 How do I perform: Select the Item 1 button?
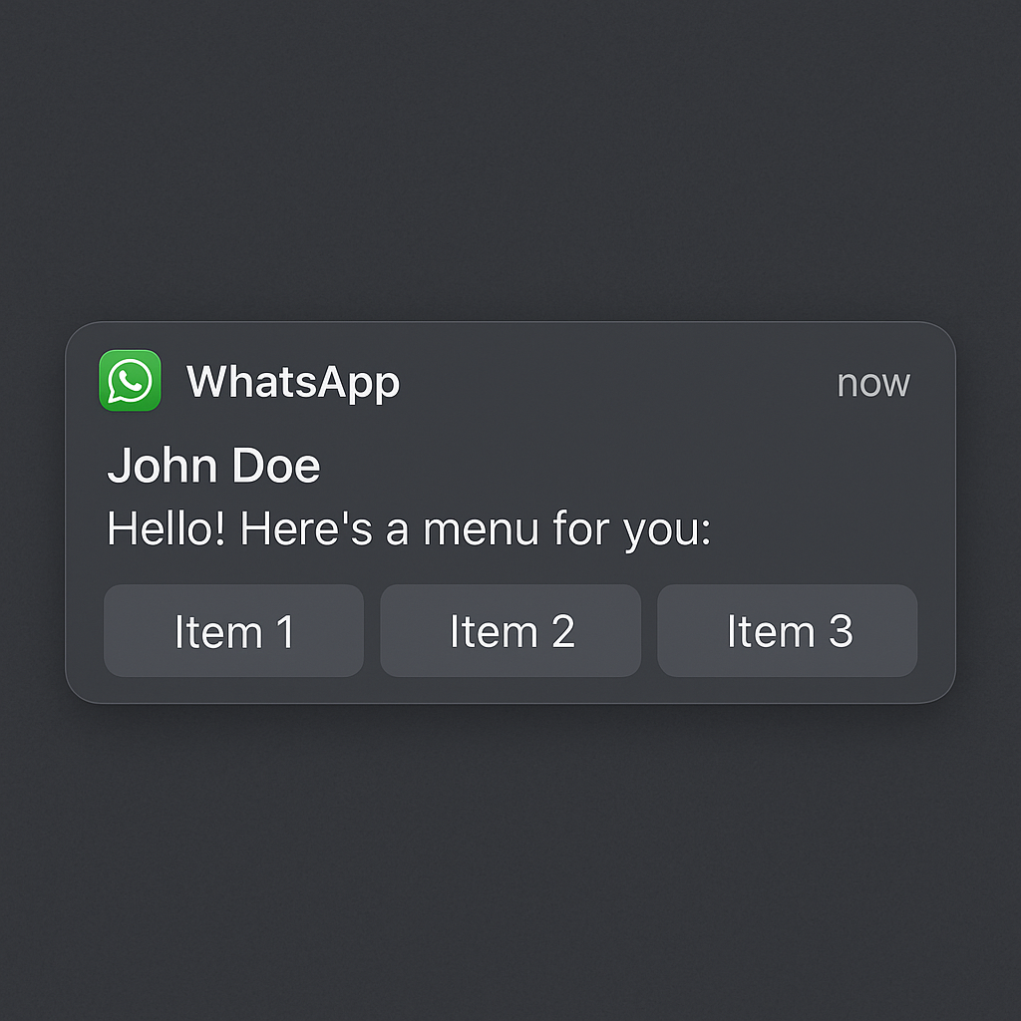coord(233,630)
